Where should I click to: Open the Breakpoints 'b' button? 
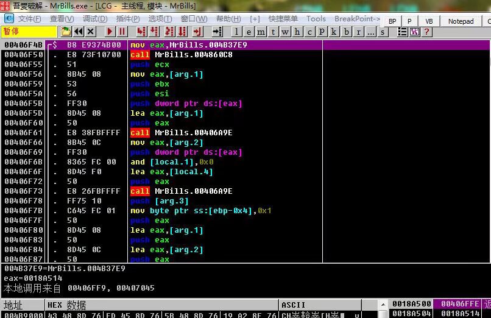[347, 32]
